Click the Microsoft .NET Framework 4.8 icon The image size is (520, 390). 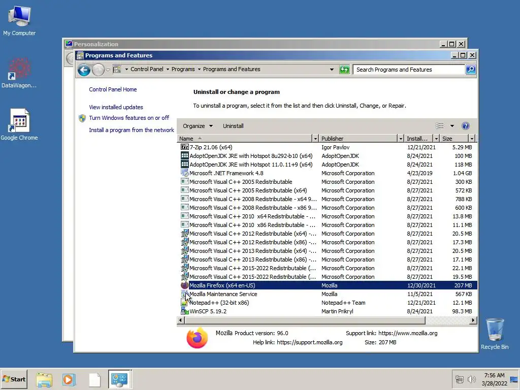click(185, 173)
